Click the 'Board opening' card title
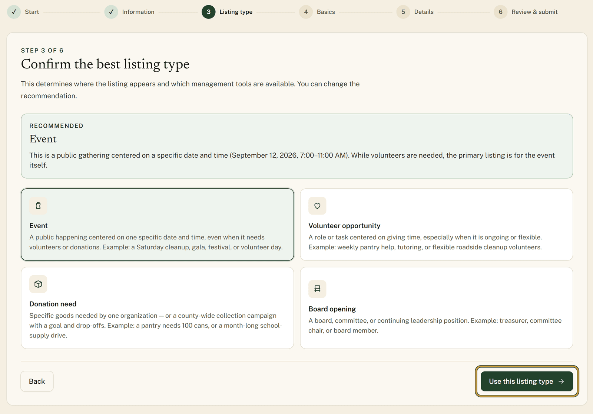This screenshot has height=414, width=593. pos(332,309)
